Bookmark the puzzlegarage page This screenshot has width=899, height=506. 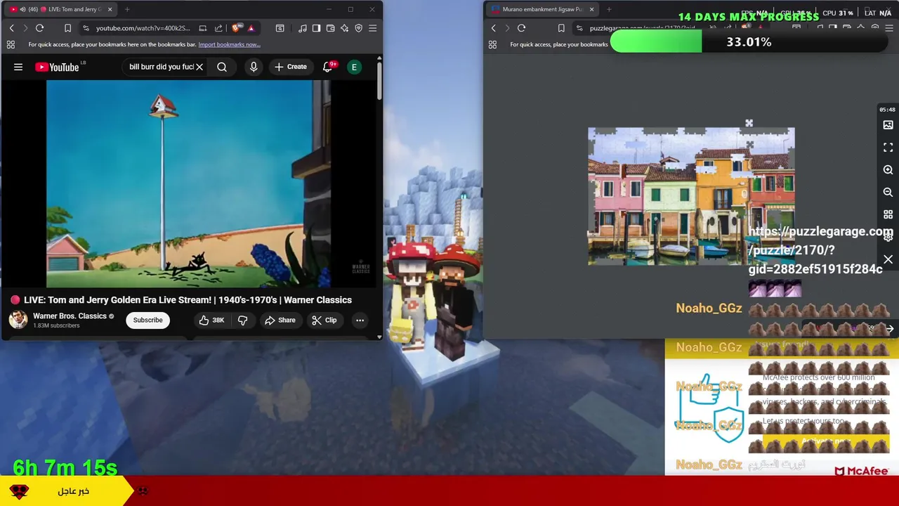560,28
